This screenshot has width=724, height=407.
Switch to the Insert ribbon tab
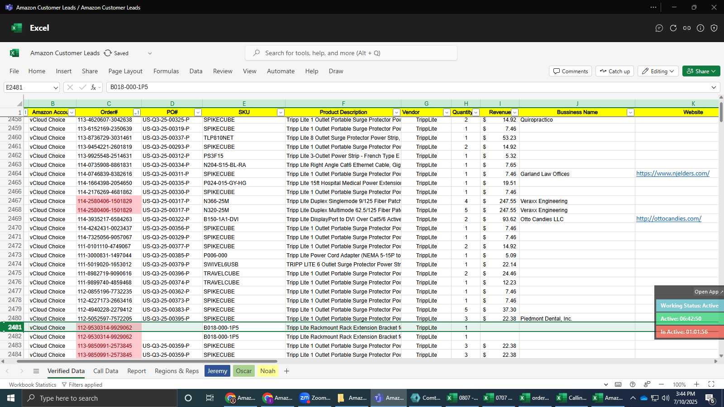tap(64, 71)
